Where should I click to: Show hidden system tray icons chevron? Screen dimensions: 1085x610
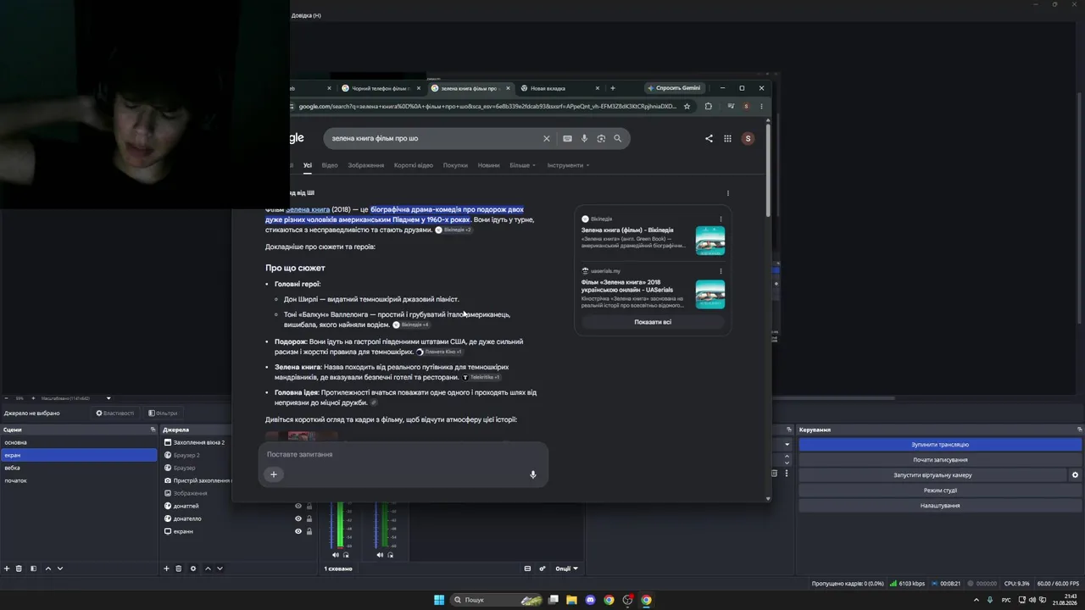coord(976,600)
